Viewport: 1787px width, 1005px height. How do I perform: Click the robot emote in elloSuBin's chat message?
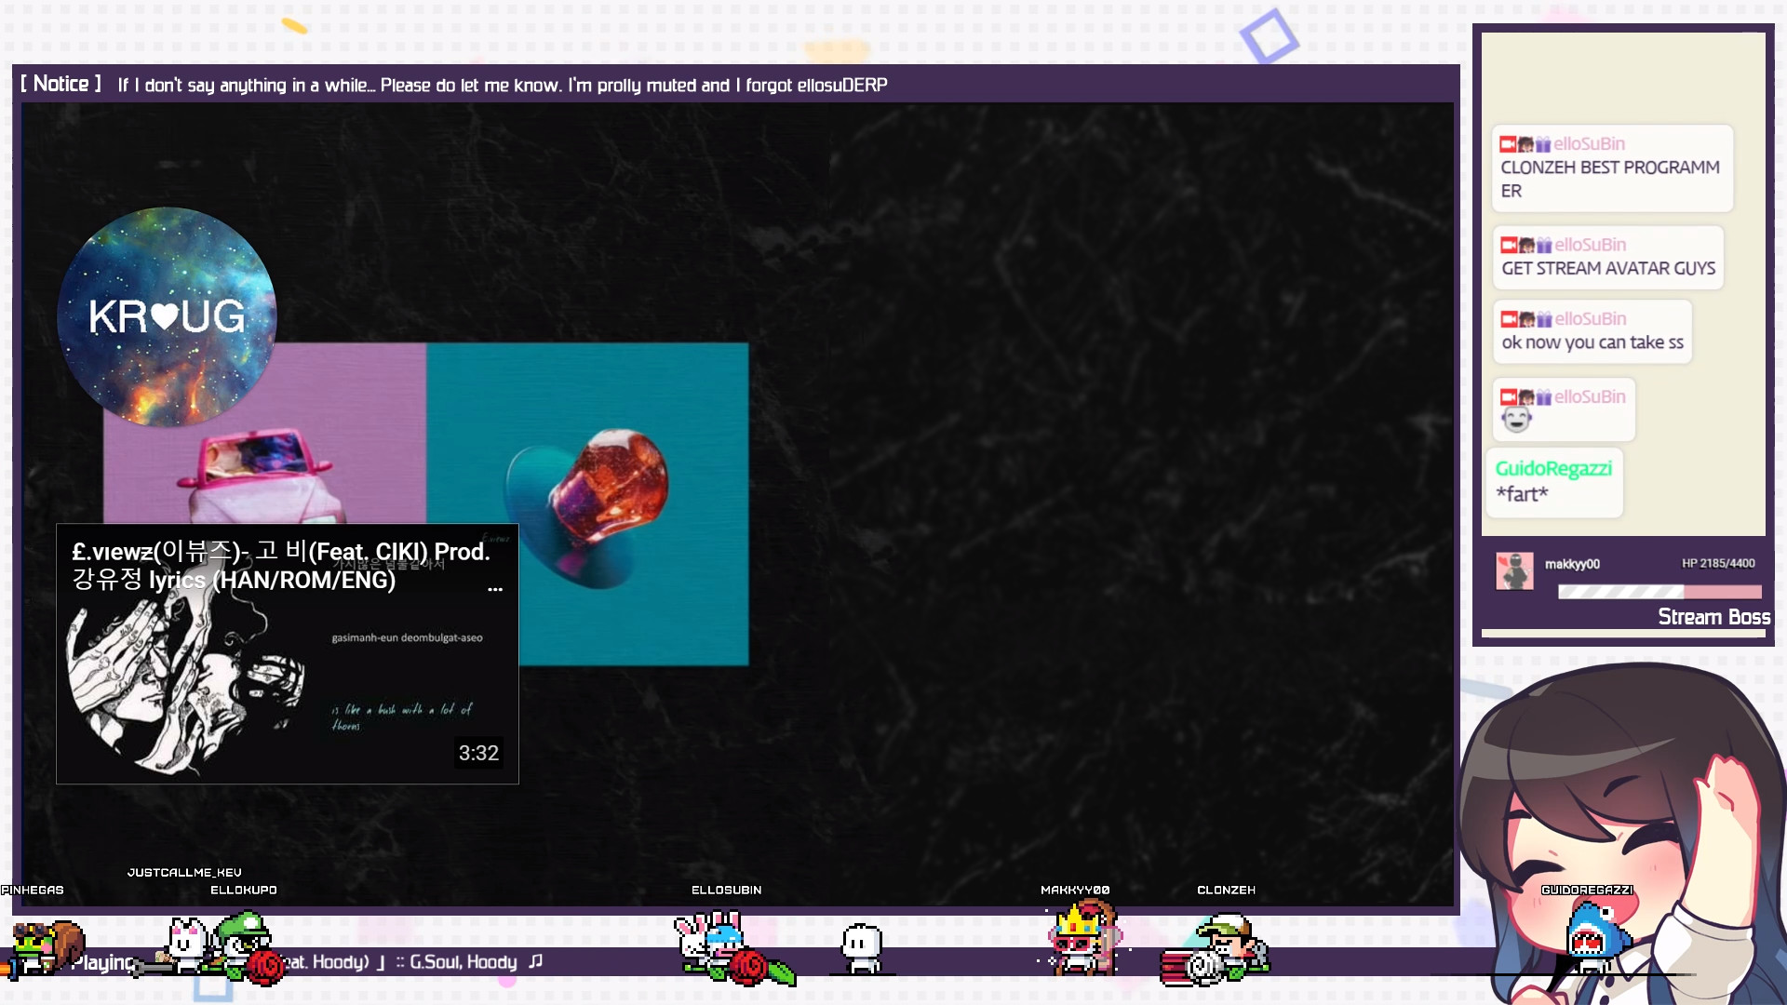click(1518, 420)
